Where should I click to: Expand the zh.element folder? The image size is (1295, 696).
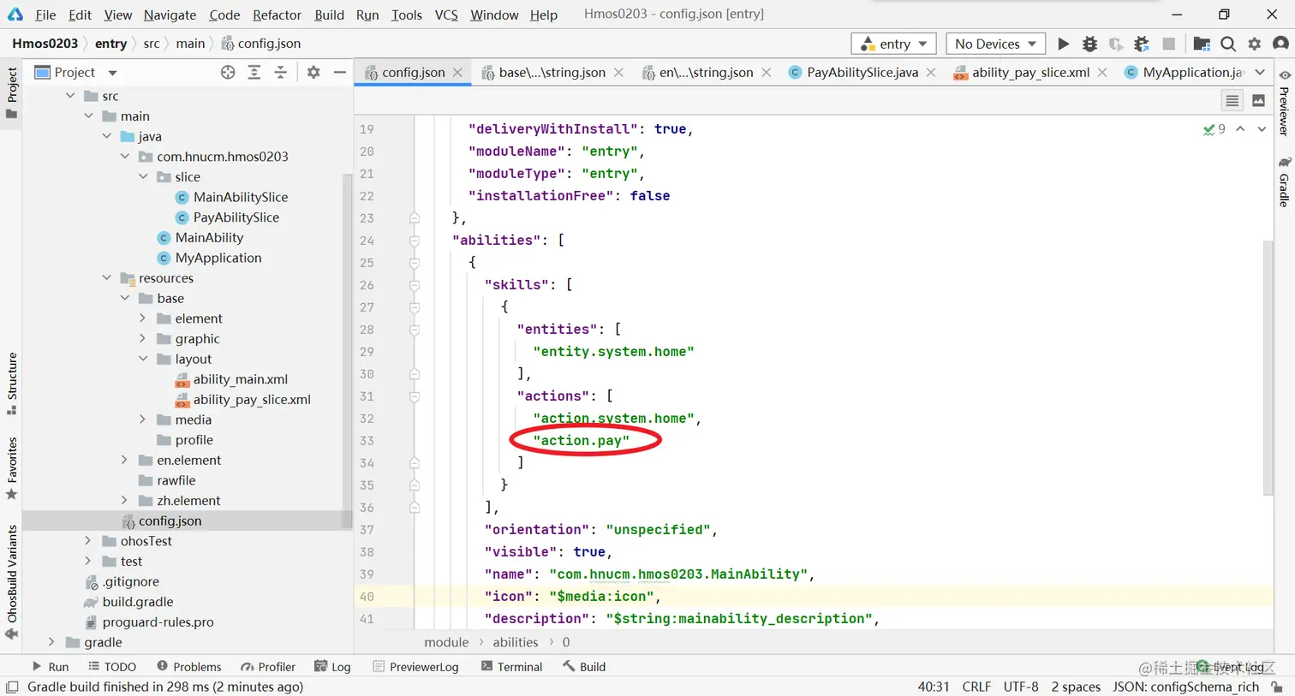pos(125,501)
